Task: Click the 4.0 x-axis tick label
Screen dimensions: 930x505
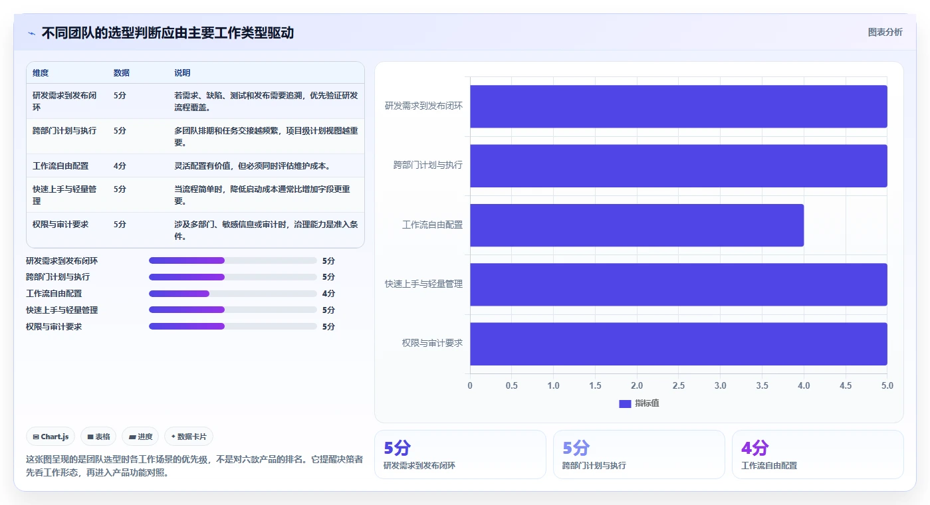Action: [x=804, y=385]
